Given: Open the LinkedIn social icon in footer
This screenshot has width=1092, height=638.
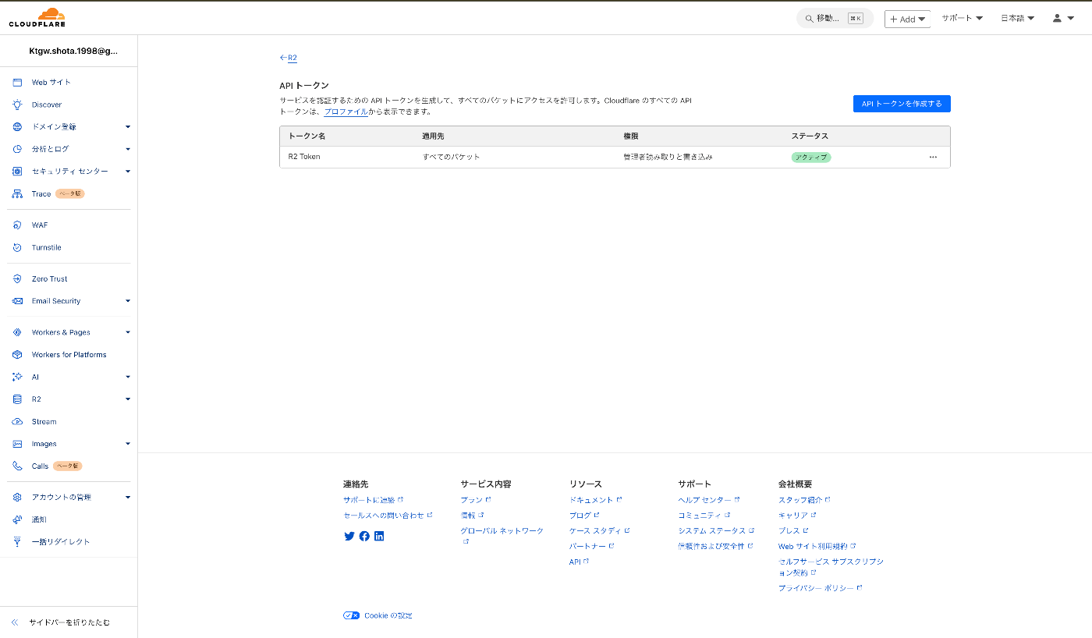Looking at the screenshot, I should pos(379,536).
